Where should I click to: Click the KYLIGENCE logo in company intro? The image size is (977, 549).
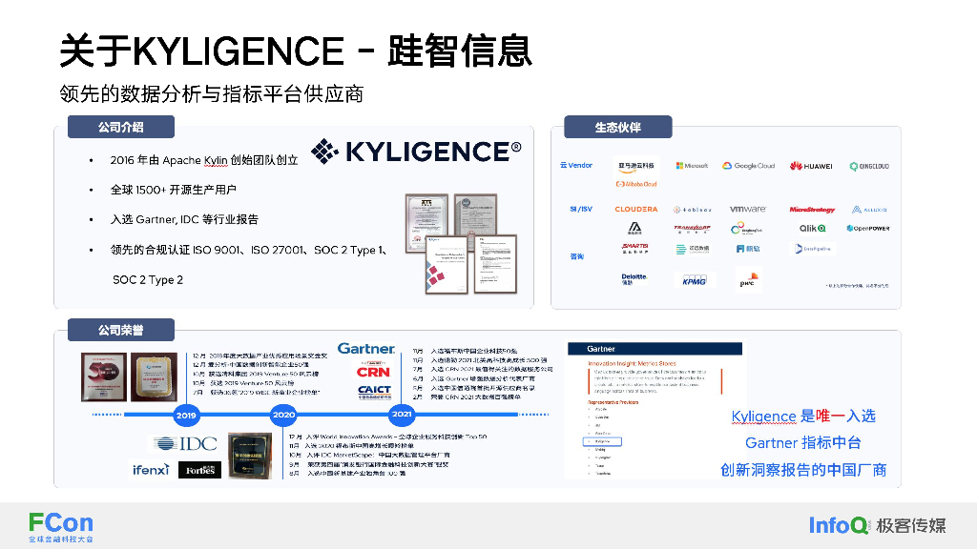click(416, 152)
